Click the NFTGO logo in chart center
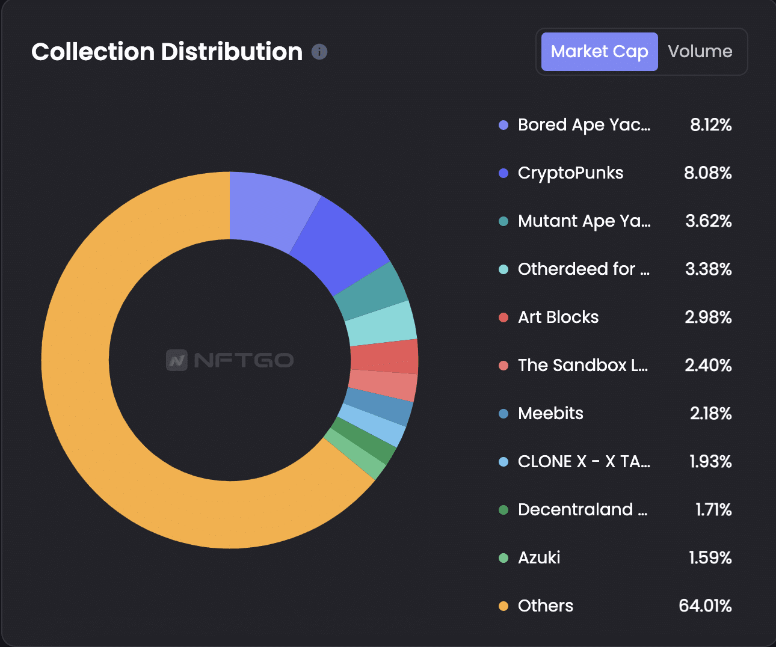Screen dimensions: 776x647 pyautogui.click(x=229, y=360)
